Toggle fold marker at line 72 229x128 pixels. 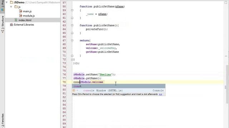click(72, 59)
